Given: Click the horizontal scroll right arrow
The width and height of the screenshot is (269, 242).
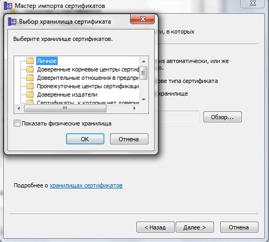Looking at the screenshot, I should click(x=134, y=108).
